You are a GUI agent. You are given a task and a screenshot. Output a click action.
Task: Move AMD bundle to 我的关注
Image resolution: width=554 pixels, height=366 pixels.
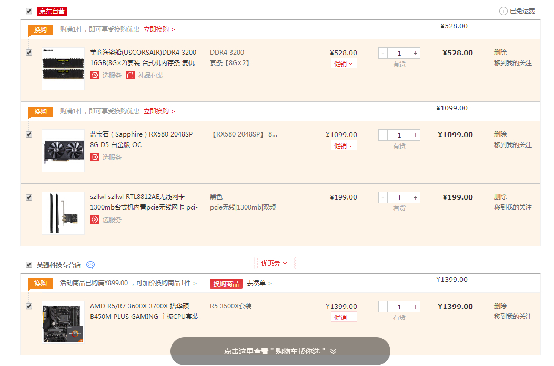click(512, 316)
